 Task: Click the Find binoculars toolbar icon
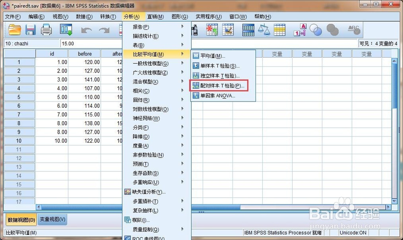point(195,30)
